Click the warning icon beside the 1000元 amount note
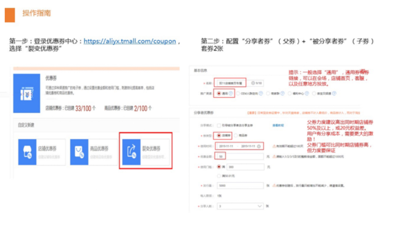 (x=274, y=157)
